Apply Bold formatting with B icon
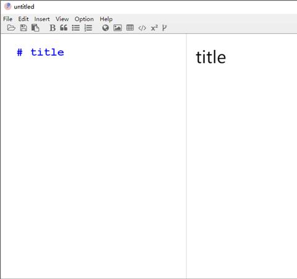This screenshot has width=297, height=279. click(53, 28)
